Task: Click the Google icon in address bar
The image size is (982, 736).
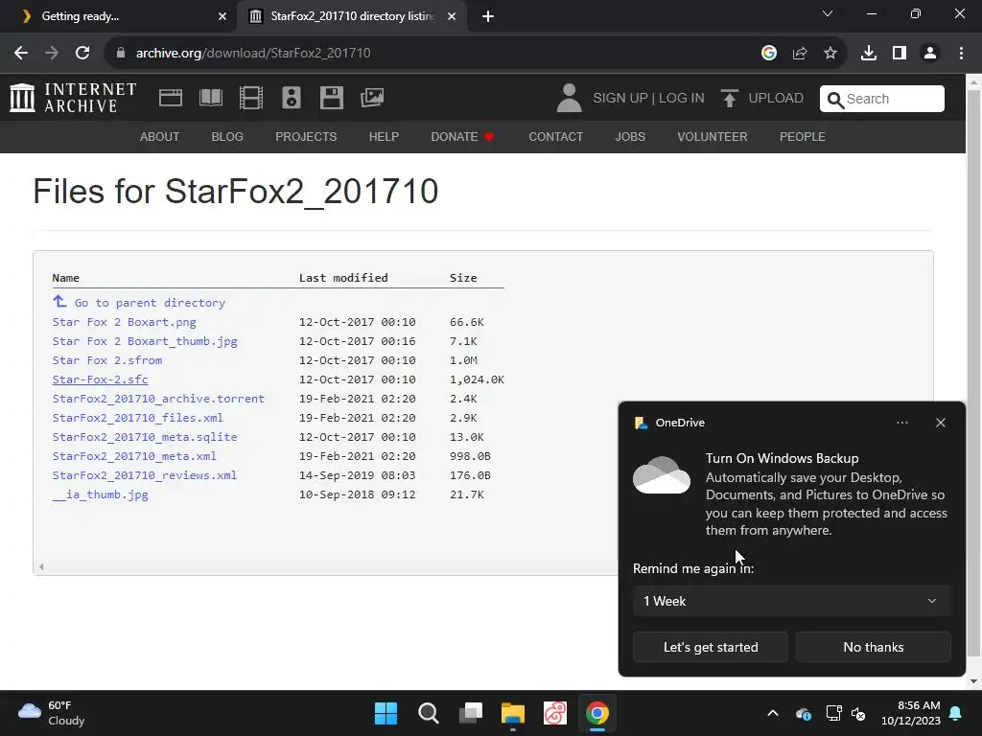Action: [769, 54]
